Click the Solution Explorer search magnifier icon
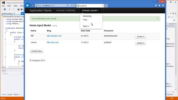 click(x=174, y=20)
